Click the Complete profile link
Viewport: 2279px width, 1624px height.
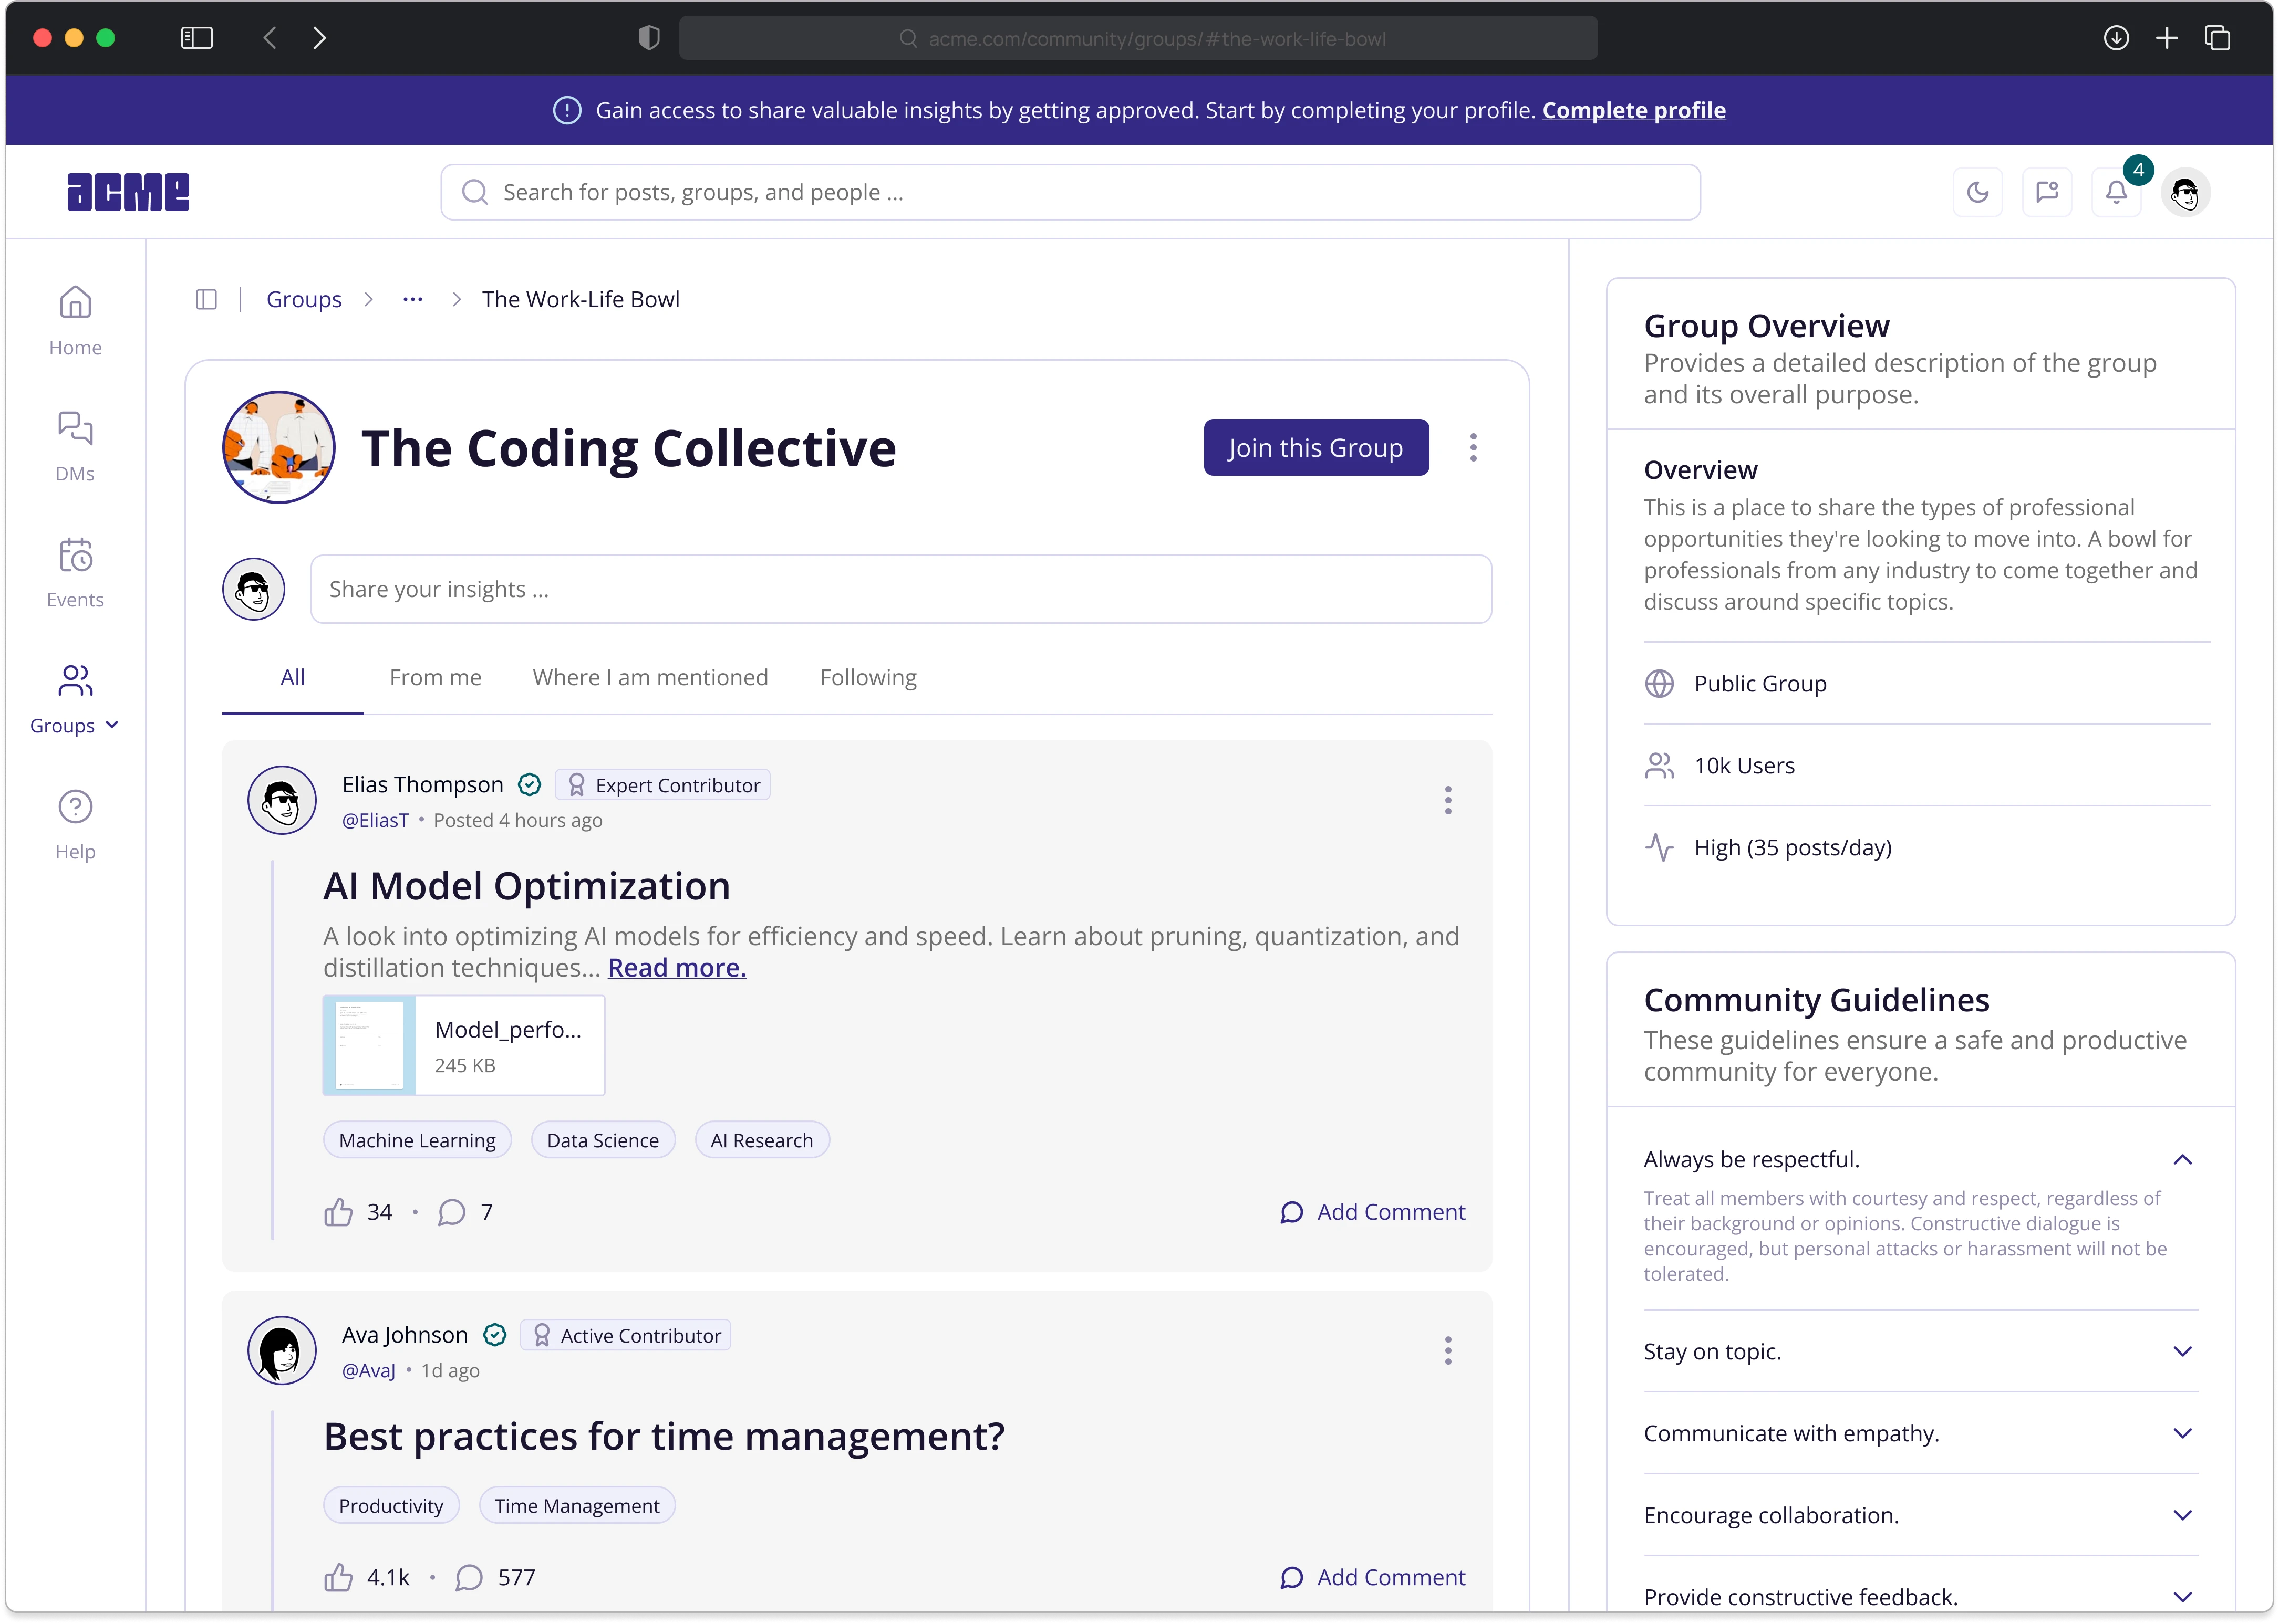[x=1633, y=110]
